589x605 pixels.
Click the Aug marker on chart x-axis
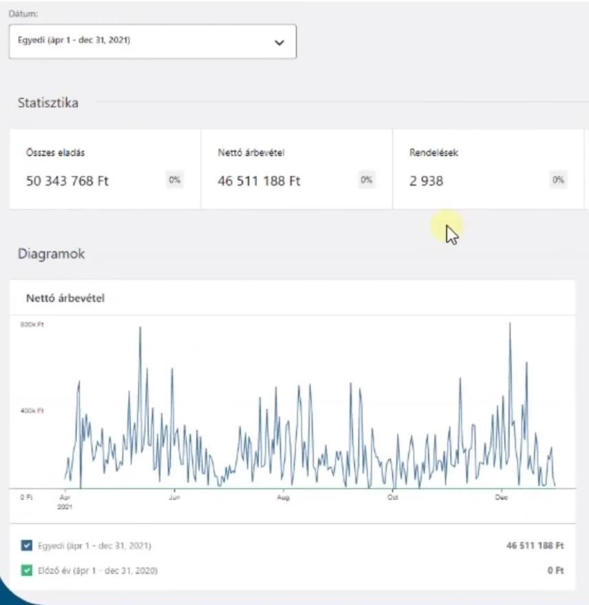click(x=283, y=497)
